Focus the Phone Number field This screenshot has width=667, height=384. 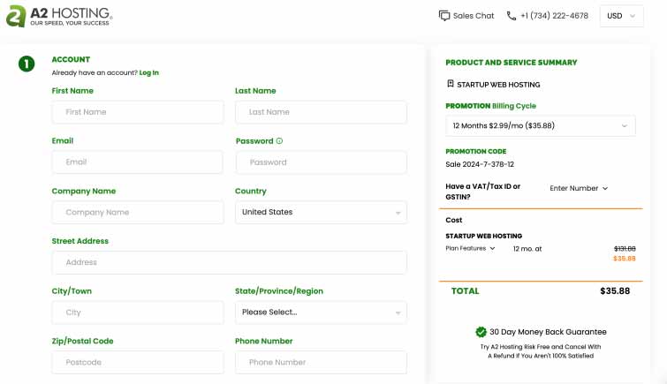pyautogui.click(x=321, y=362)
